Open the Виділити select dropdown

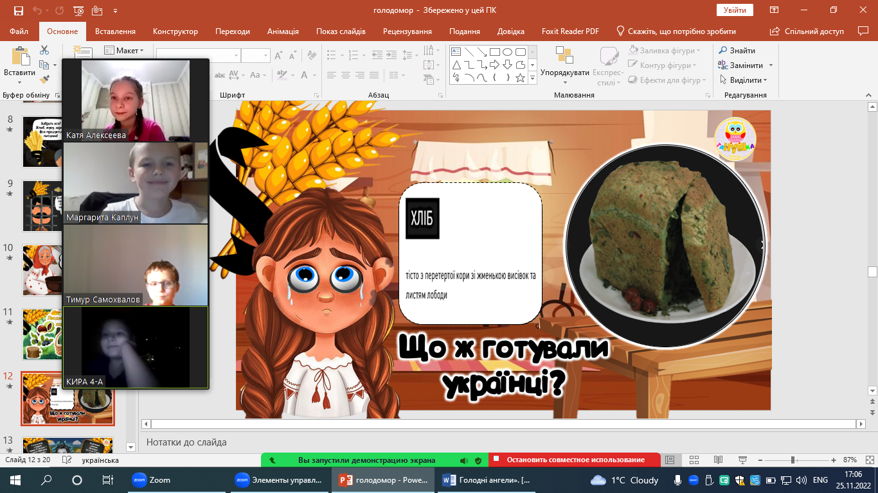tap(748, 80)
